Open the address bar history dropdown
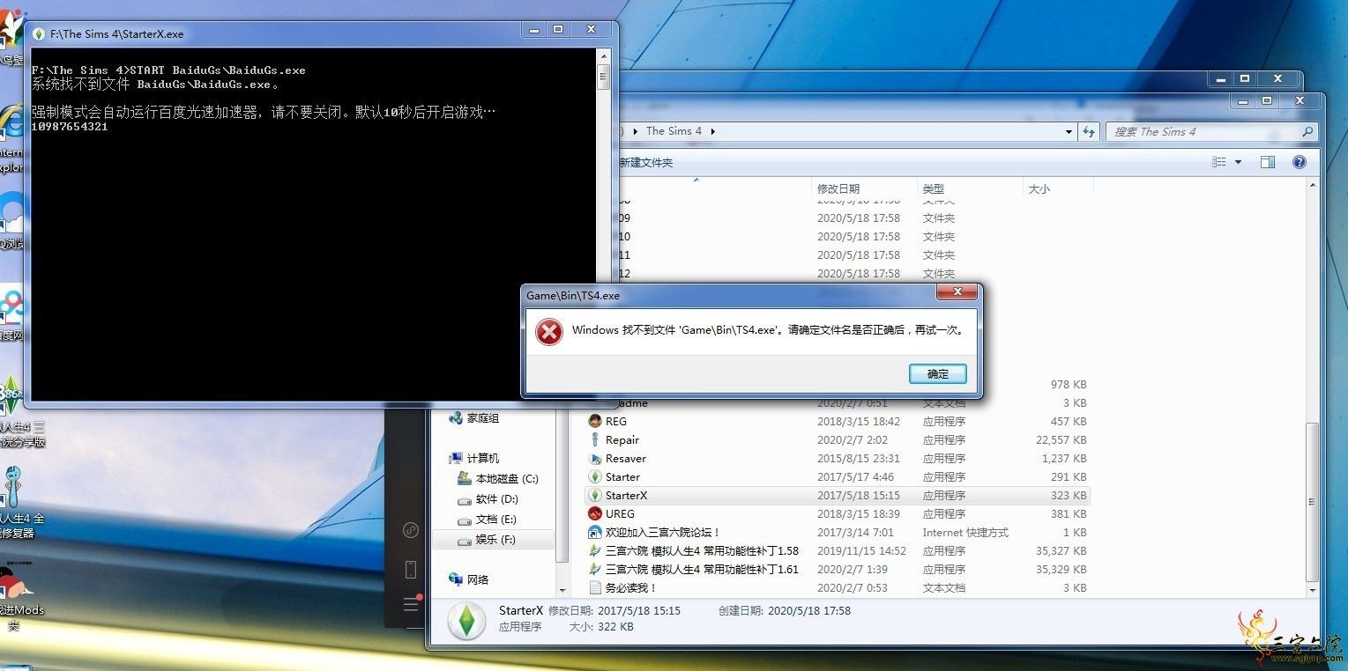 pyautogui.click(x=1069, y=131)
